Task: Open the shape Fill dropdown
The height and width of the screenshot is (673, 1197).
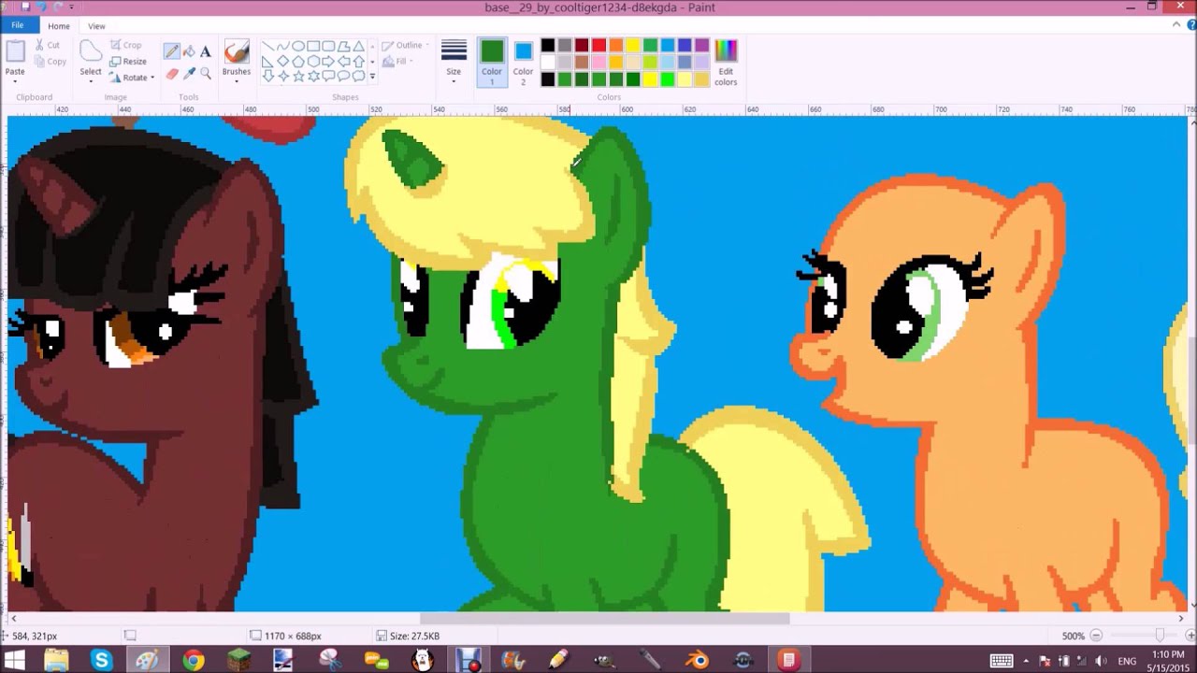Action: pyautogui.click(x=398, y=62)
